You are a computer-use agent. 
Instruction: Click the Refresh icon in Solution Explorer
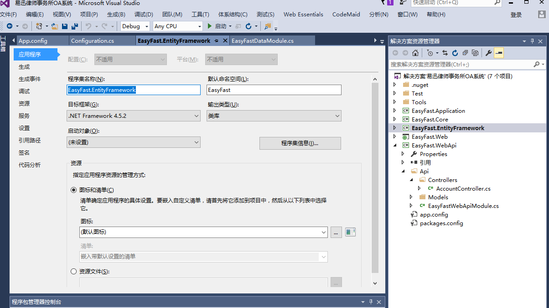click(455, 53)
